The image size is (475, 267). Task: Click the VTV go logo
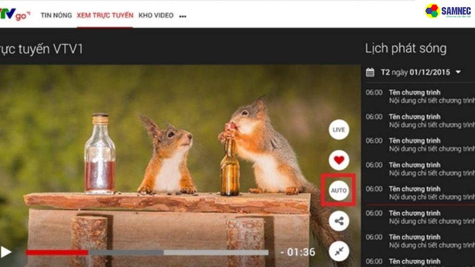14,14
